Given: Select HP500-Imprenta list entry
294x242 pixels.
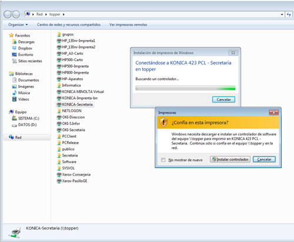Looking at the screenshot, I should pyautogui.click(x=73, y=66).
